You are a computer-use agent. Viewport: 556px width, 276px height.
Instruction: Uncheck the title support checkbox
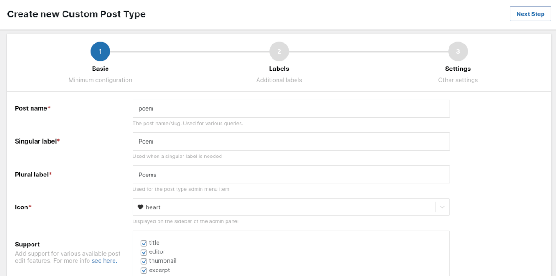143,242
